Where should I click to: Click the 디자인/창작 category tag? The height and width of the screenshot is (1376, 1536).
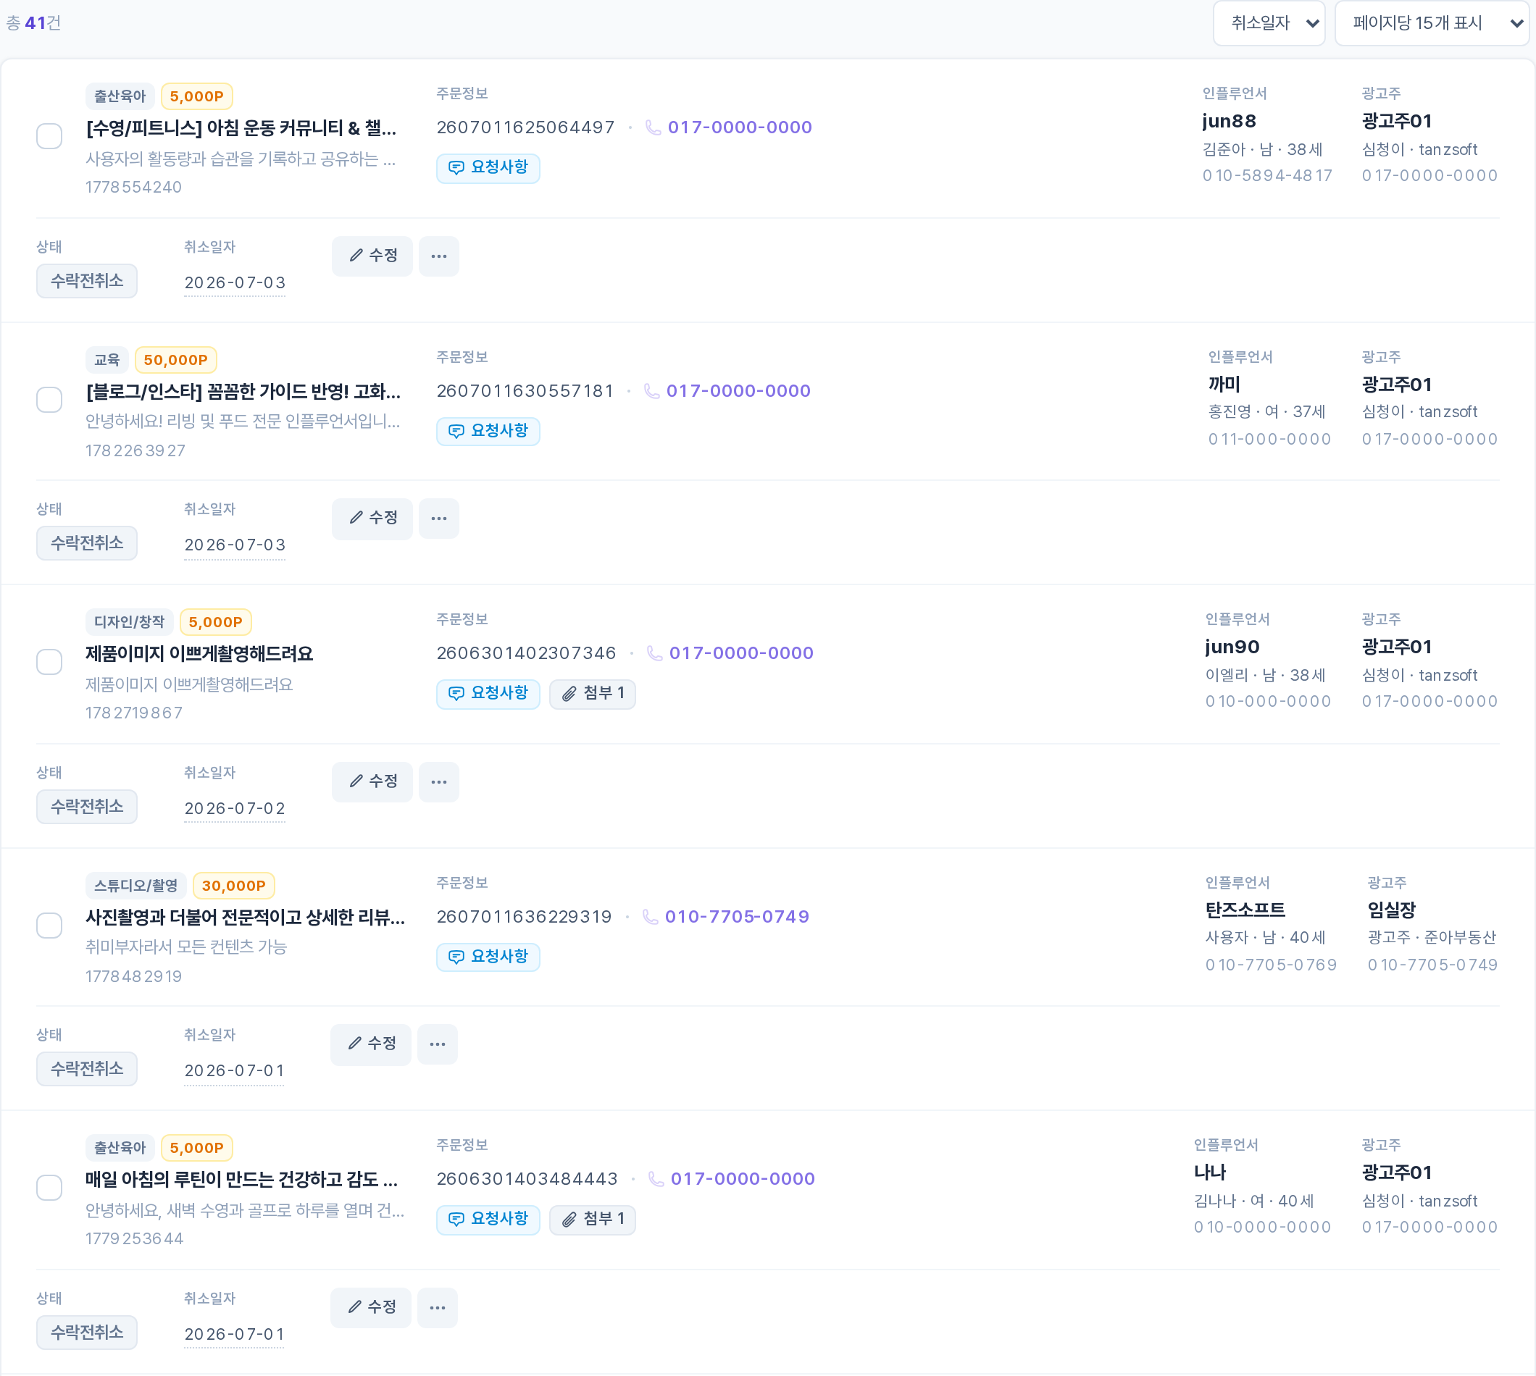pos(129,622)
